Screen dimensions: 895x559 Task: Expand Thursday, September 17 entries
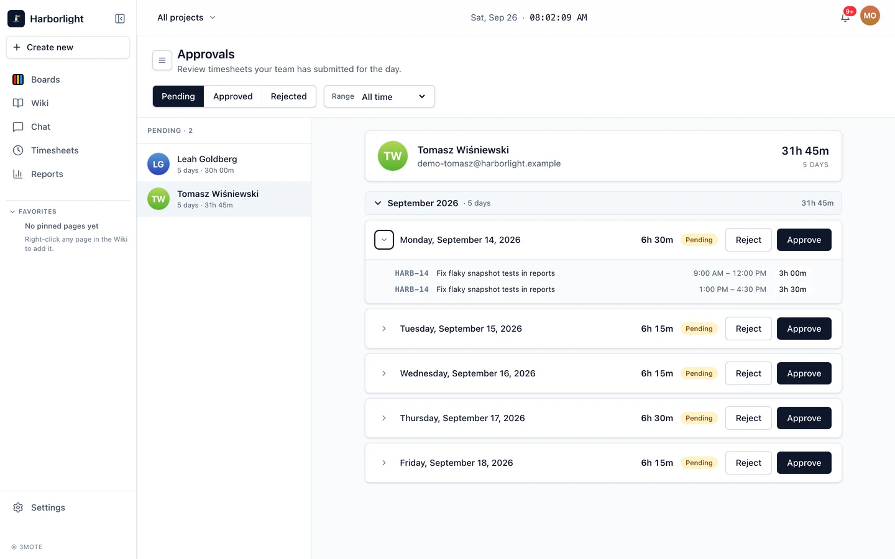coord(384,418)
